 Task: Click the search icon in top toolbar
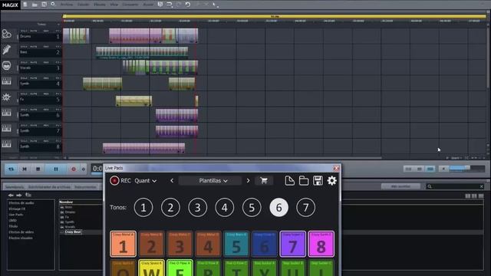coord(53,5)
